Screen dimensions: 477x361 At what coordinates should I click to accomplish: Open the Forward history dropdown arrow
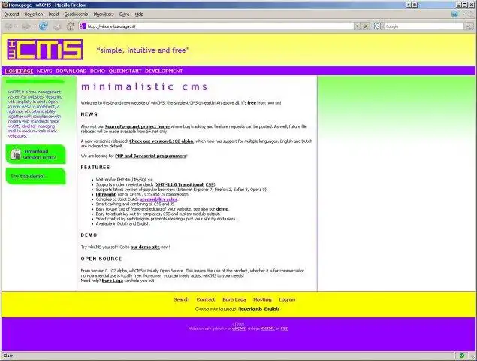pyautogui.click(x=35, y=26)
